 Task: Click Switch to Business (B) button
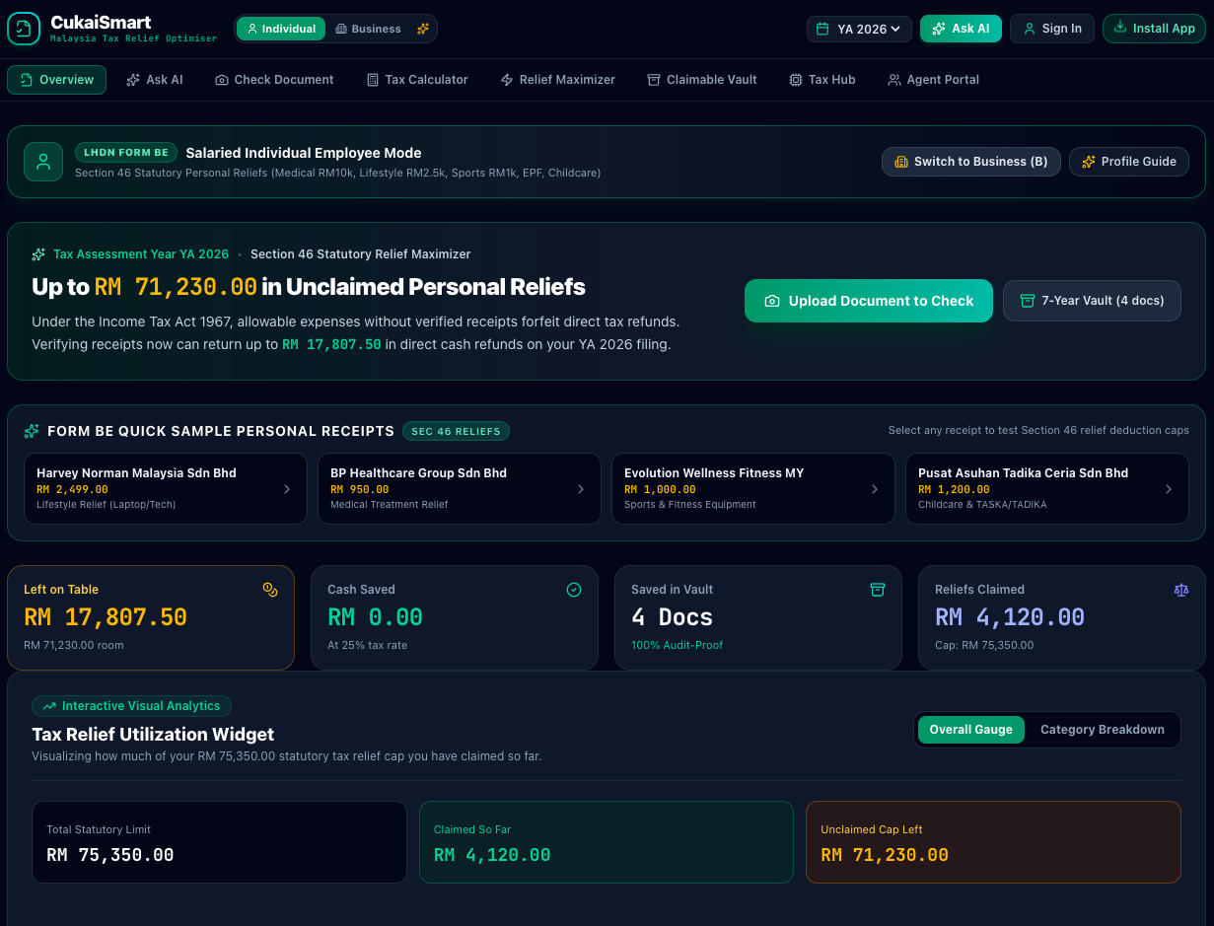(971, 162)
